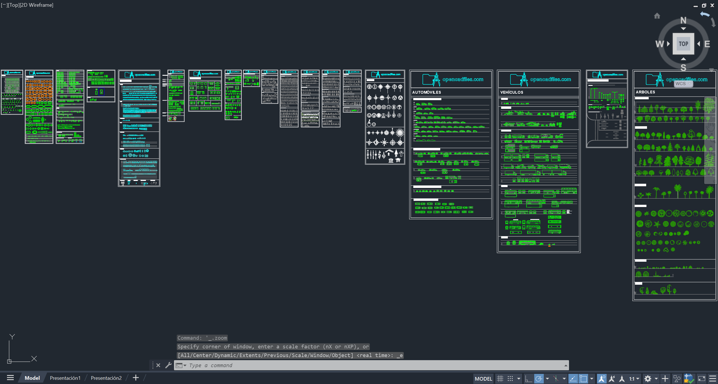Click the object snap tracking icon

point(573,379)
